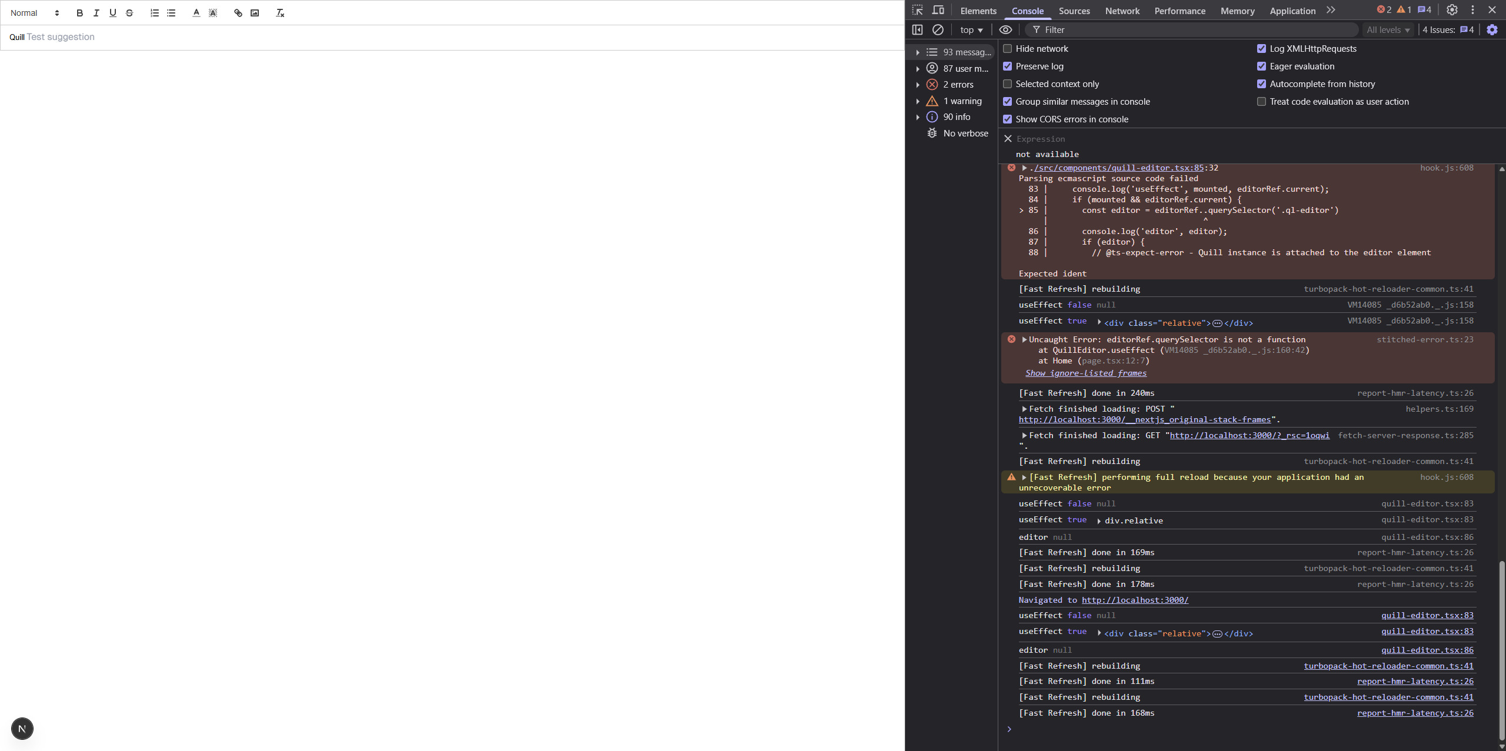Enable Treat code evaluation as user action
Screen dimensions: 1506x751
(x=1261, y=102)
